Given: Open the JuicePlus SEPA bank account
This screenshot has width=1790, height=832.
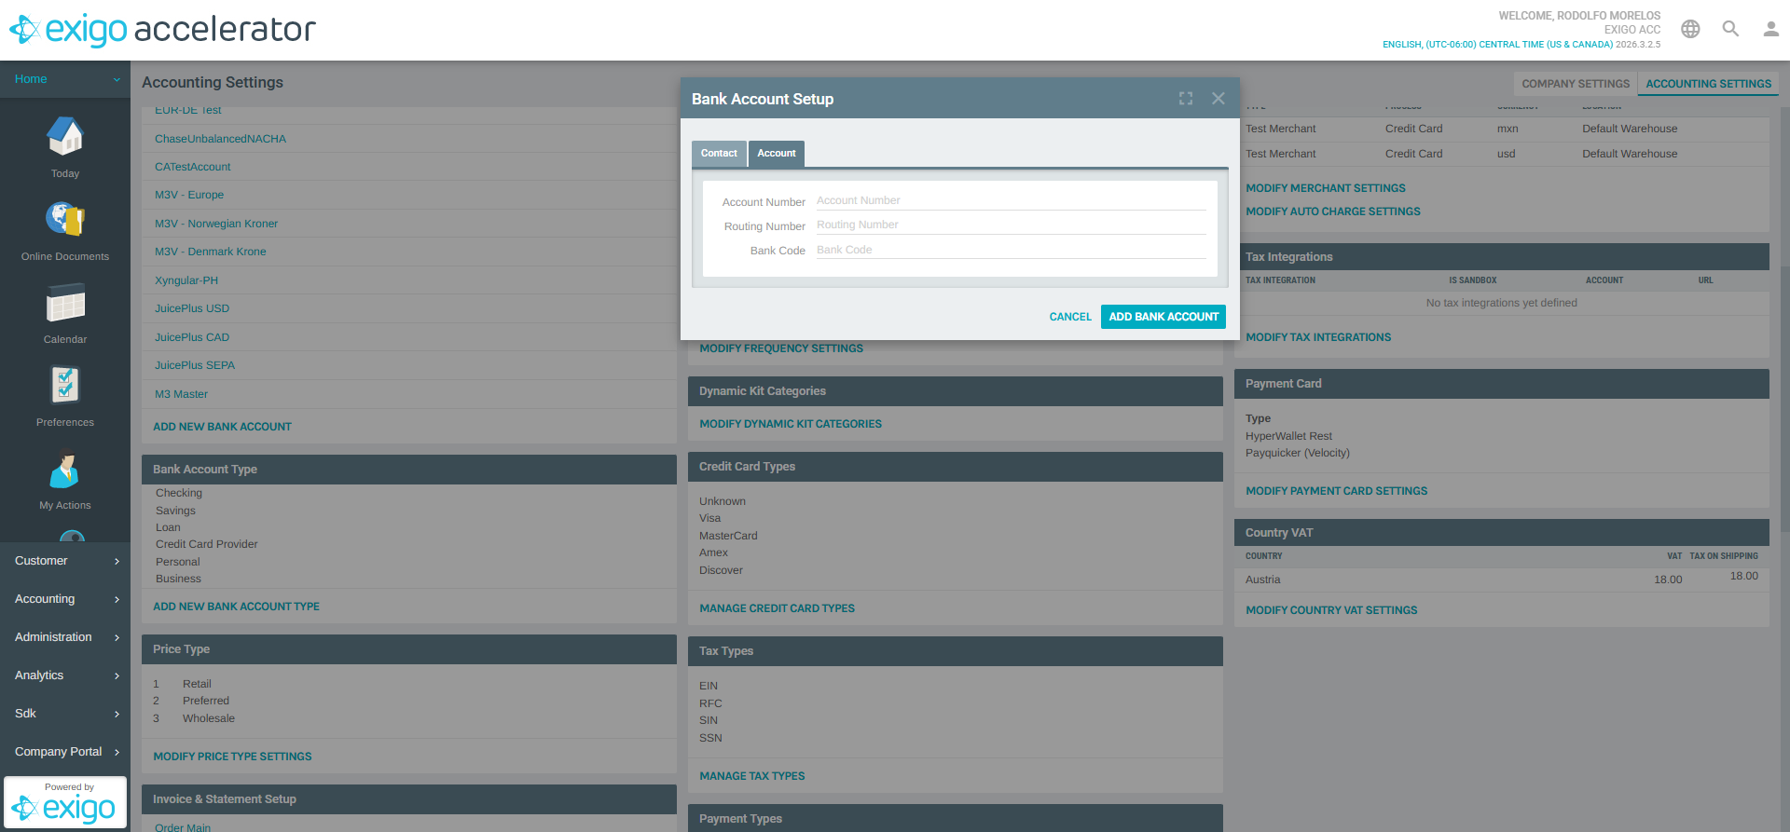Looking at the screenshot, I should [195, 365].
